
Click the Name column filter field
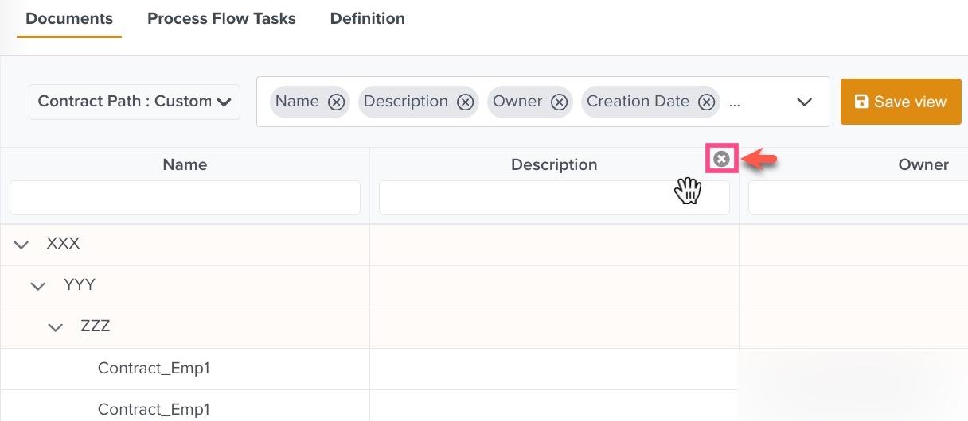(x=185, y=198)
